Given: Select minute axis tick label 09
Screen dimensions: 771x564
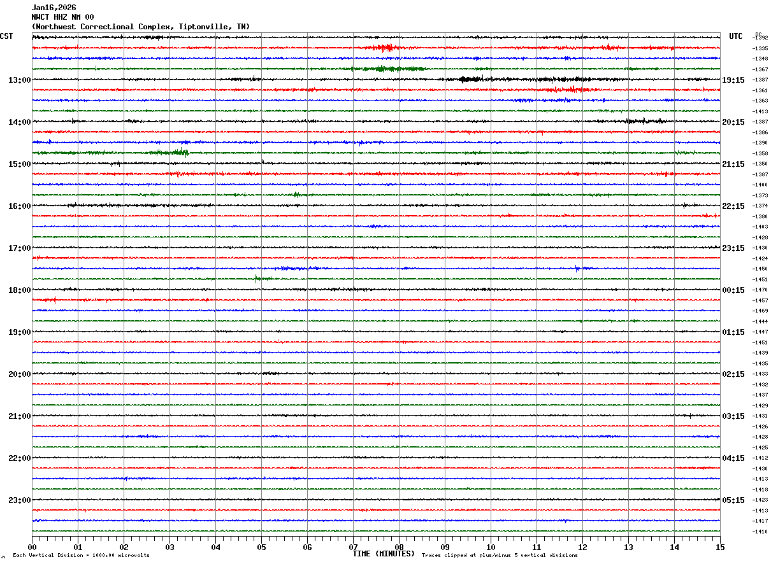Looking at the screenshot, I should pyautogui.click(x=445, y=547).
